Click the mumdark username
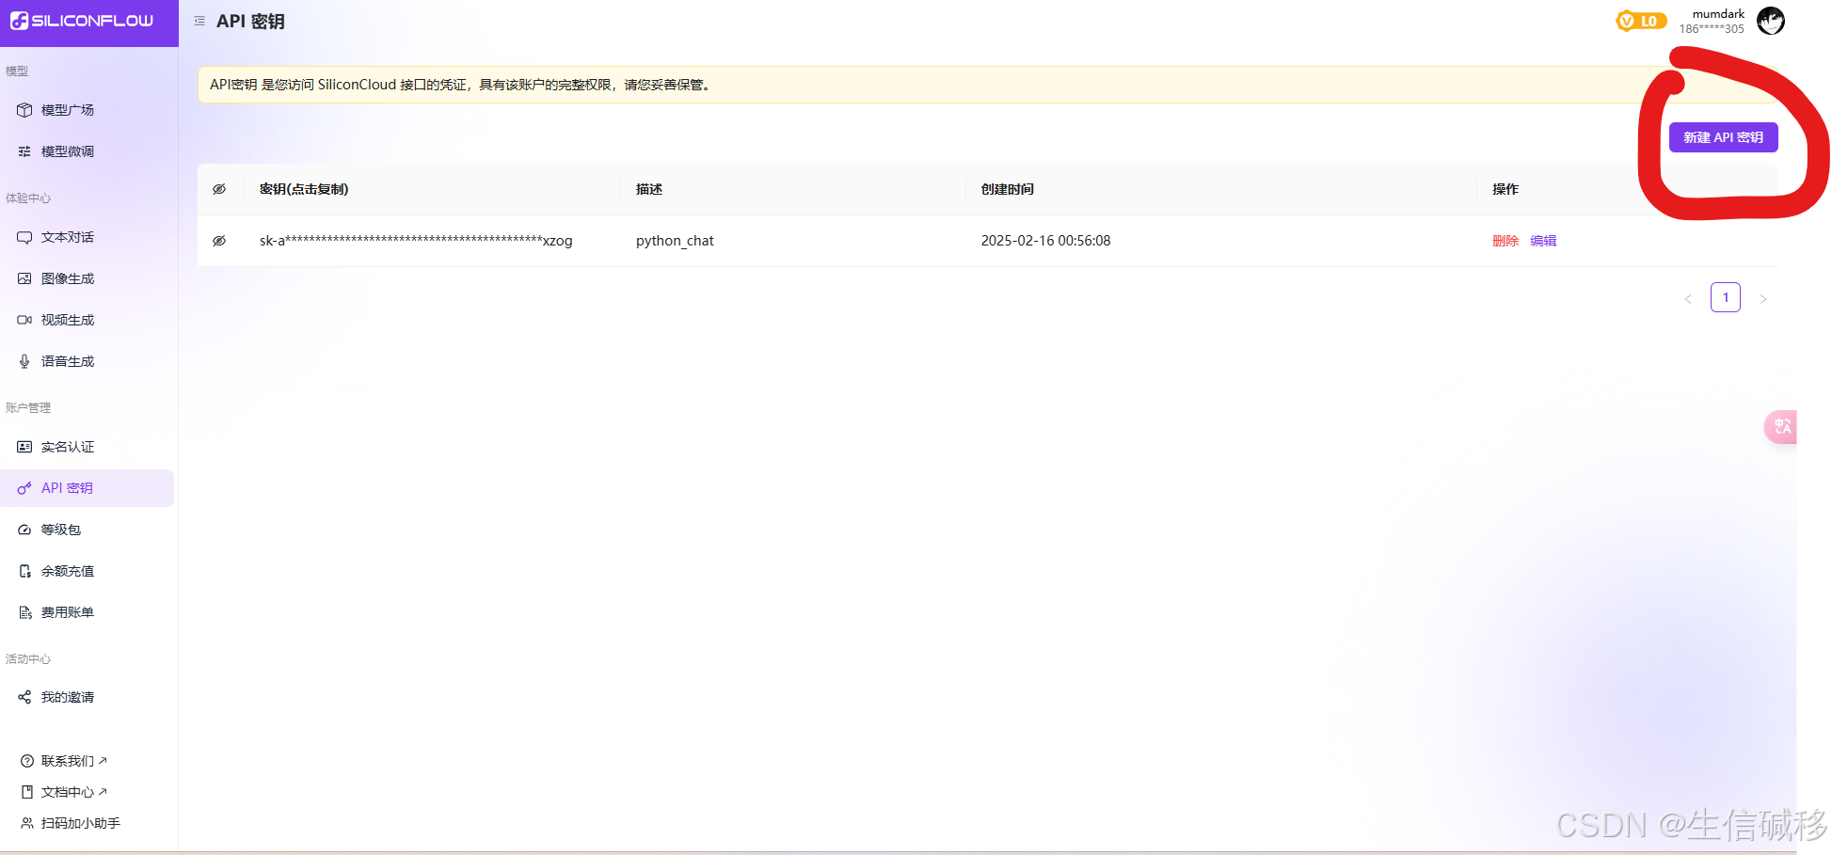1832x855 pixels. click(x=1718, y=13)
